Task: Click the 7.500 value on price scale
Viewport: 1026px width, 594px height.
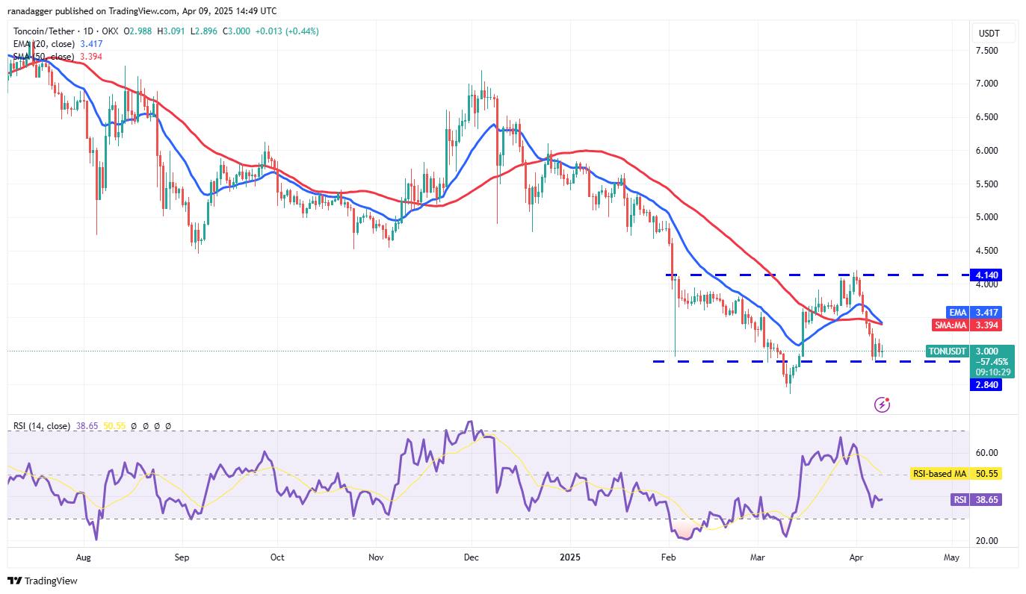Action: click(x=986, y=50)
